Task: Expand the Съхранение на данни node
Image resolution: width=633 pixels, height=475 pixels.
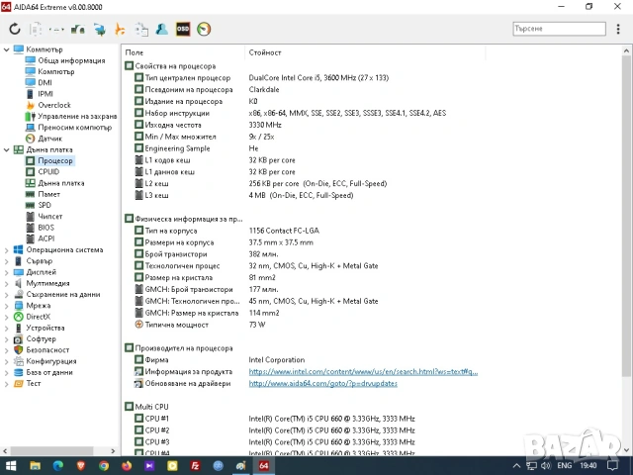Action: point(6,295)
